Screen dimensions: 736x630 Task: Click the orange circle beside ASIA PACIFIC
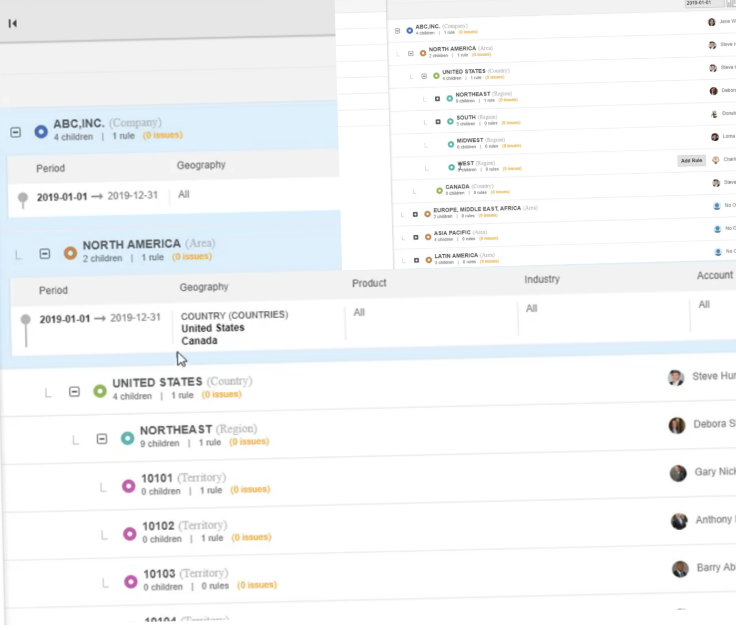pos(428,237)
